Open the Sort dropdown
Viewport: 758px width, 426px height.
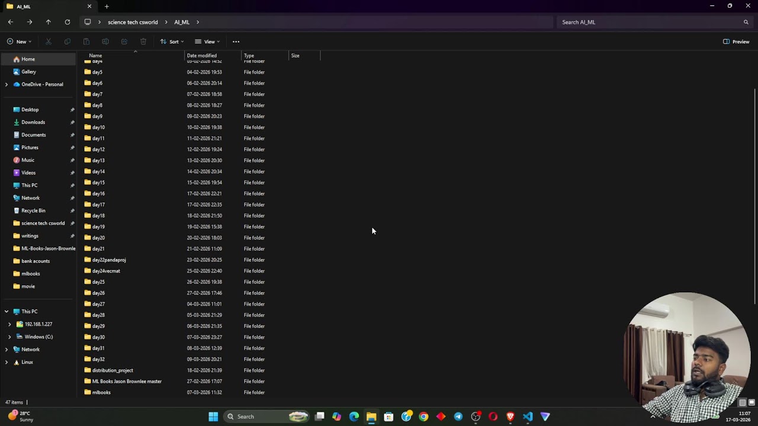click(x=172, y=41)
